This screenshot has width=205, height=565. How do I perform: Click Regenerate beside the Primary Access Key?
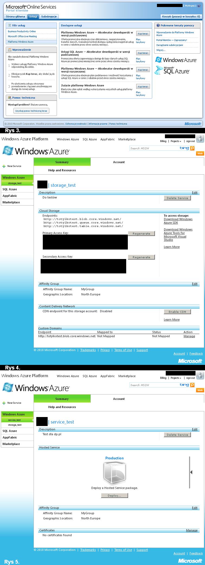(141, 233)
